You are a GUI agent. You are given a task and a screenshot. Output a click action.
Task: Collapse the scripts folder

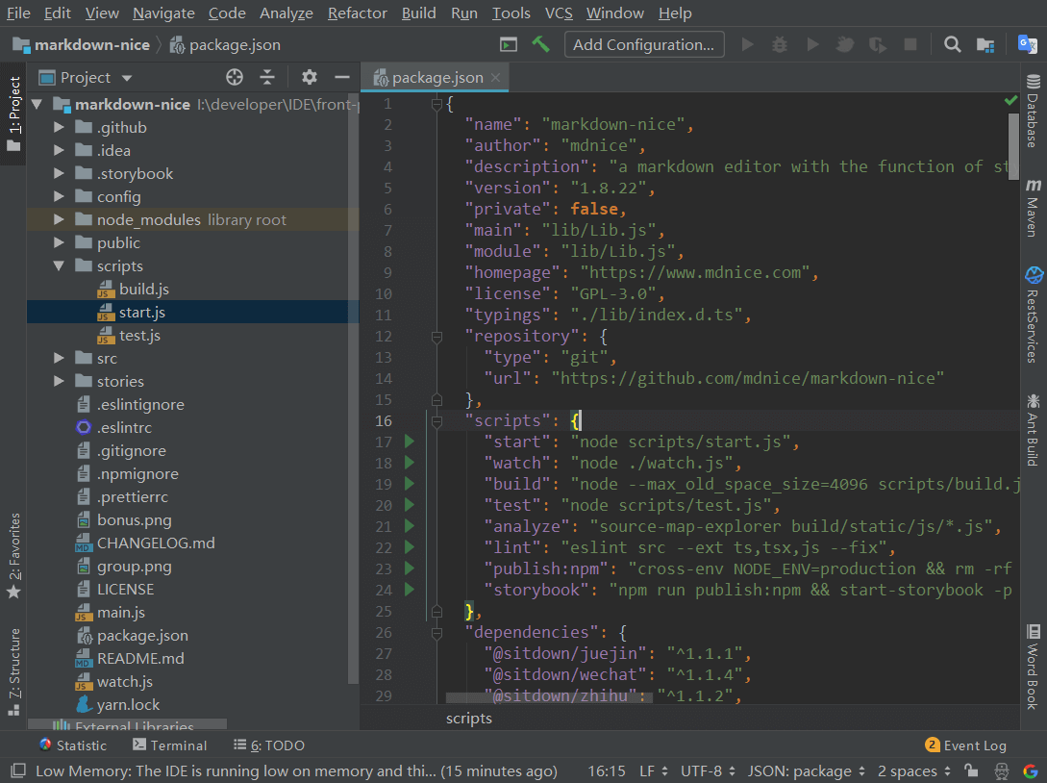(x=59, y=265)
